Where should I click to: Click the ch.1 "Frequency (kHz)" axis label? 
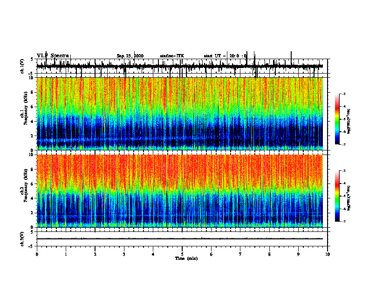pyautogui.click(x=26, y=108)
